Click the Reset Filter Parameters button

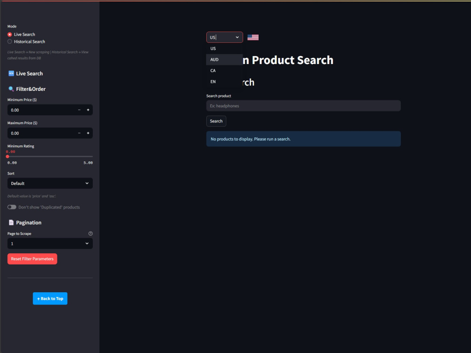point(32,259)
